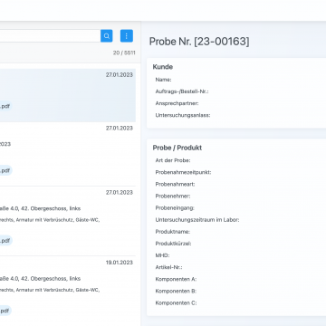
Task: Click the 'Artikel-Nr.:' label
Action: pyautogui.click(x=168, y=267)
